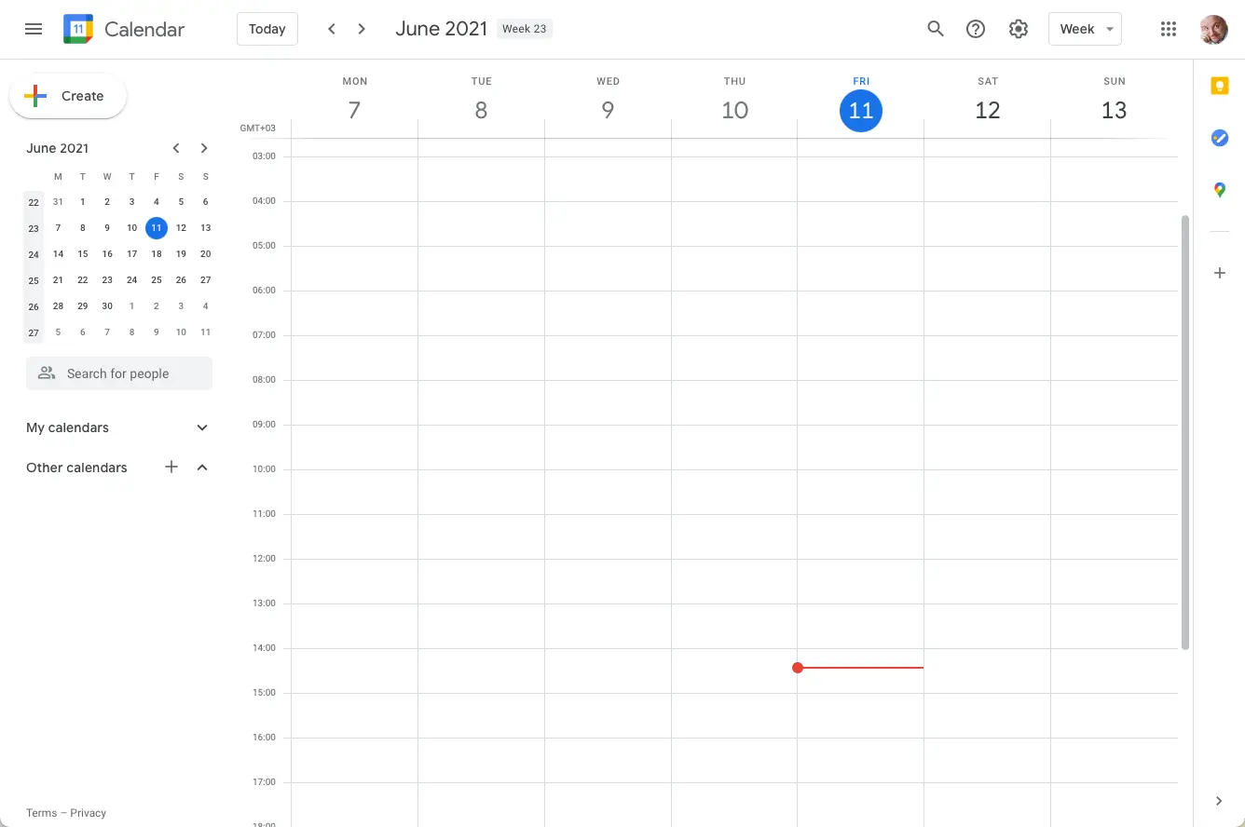Add other calendars with plus icon
This screenshot has height=827, width=1245.
click(171, 468)
